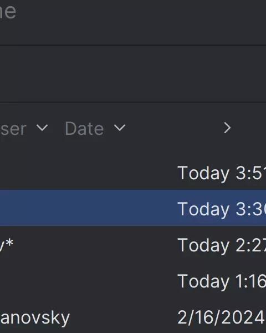Click the 'ser' User filter label text
This screenshot has height=333, width=266.
click(x=13, y=129)
